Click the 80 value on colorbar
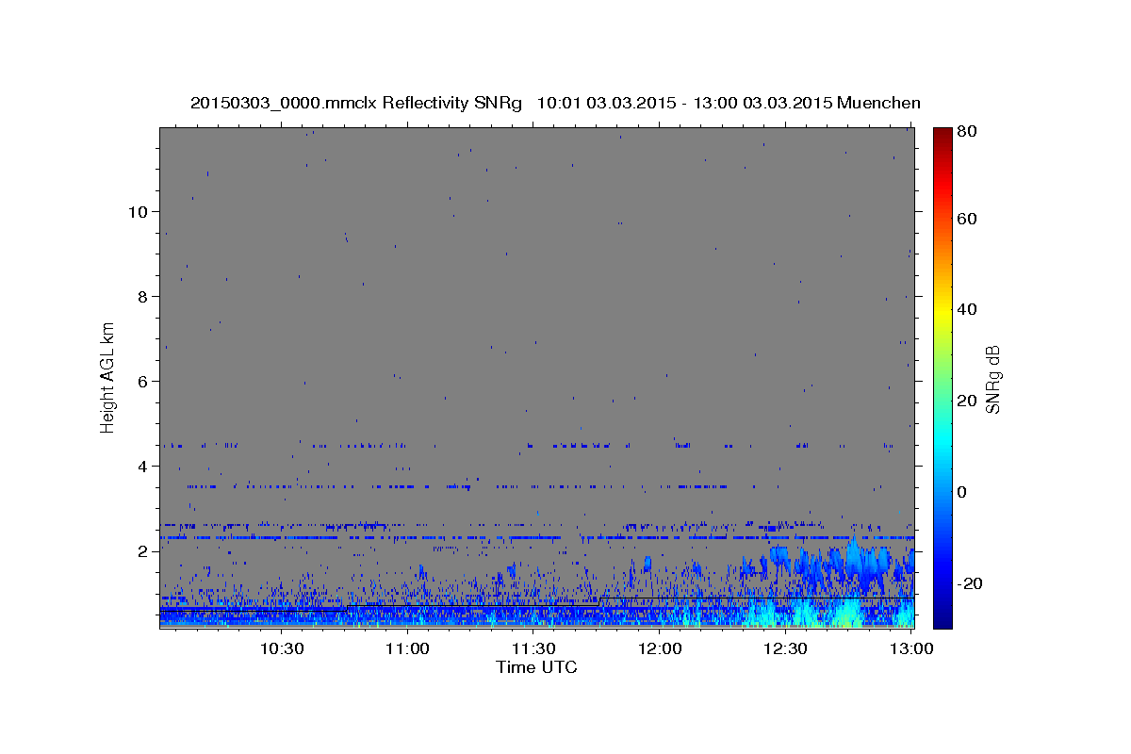 pyautogui.click(x=966, y=131)
